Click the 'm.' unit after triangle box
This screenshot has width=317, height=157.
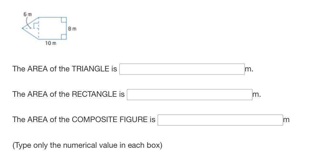[249, 69]
